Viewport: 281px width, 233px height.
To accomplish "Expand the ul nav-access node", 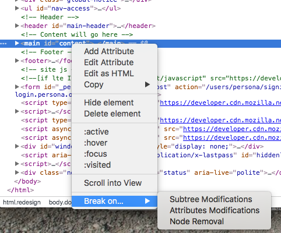I will 17,8.
